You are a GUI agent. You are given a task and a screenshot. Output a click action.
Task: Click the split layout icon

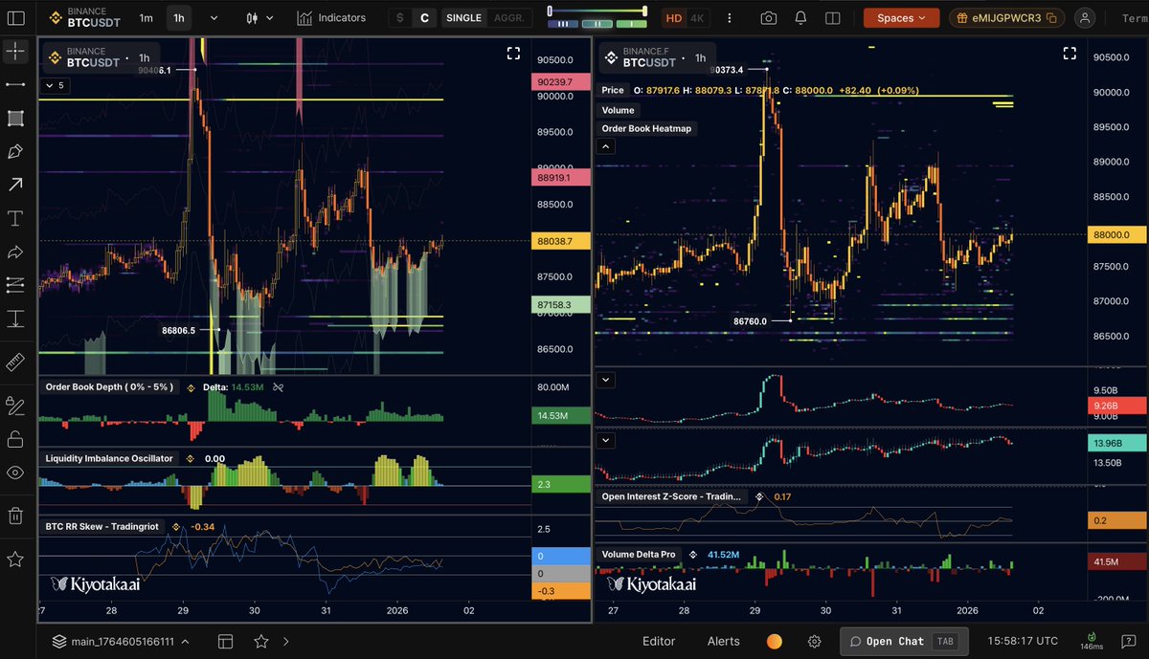pyautogui.click(x=832, y=17)
